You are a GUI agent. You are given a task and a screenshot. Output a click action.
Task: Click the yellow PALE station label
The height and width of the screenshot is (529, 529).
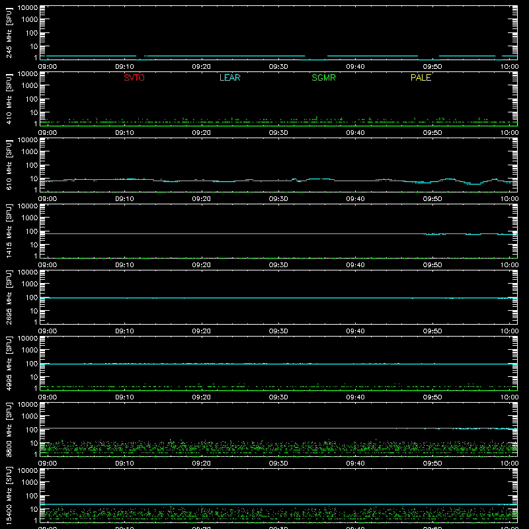[421, 77]
